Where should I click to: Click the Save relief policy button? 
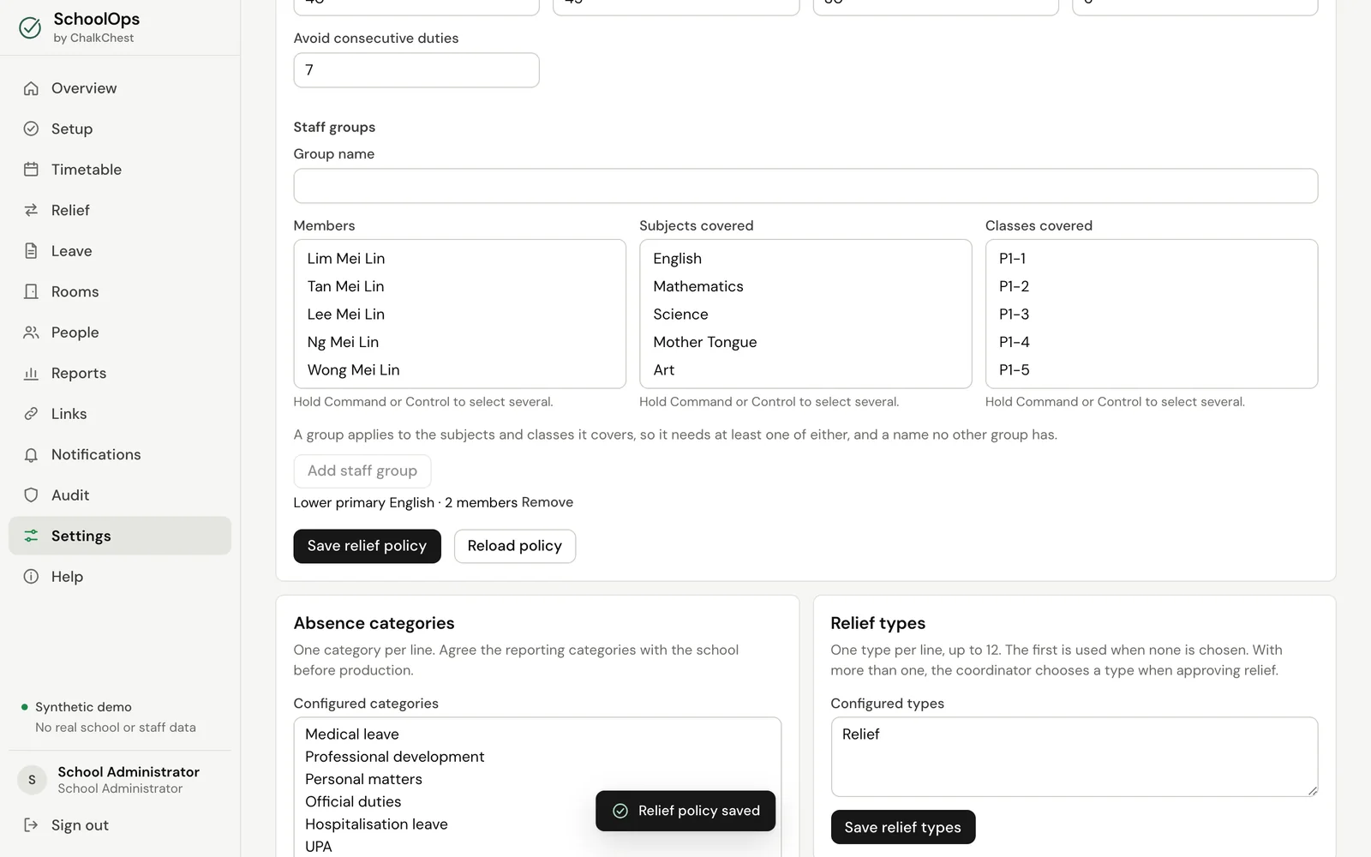click(367, 546)
